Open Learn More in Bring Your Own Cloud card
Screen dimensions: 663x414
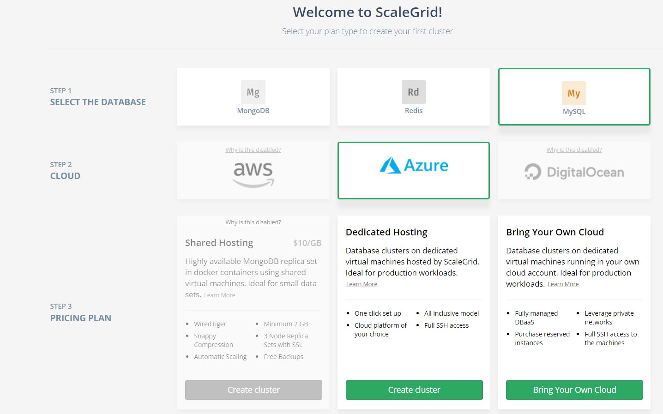(563, 284)
